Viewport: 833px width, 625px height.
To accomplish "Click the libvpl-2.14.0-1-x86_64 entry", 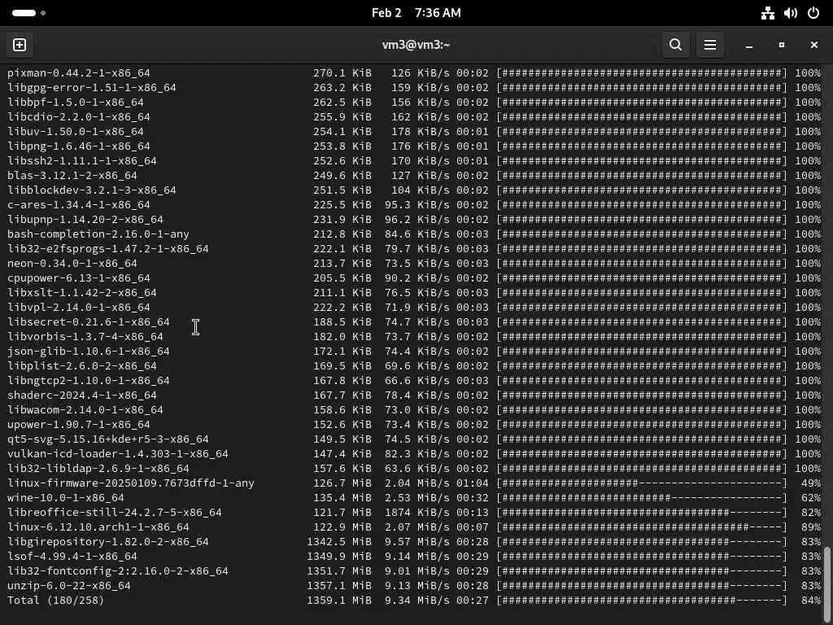I will point(79,307).
